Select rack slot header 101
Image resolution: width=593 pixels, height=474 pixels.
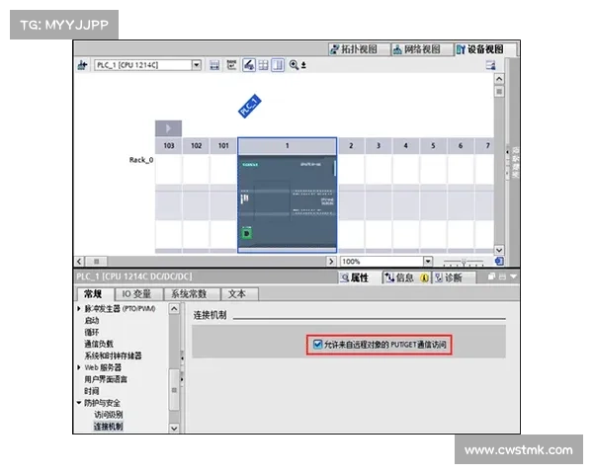click(x=223, y=145)
